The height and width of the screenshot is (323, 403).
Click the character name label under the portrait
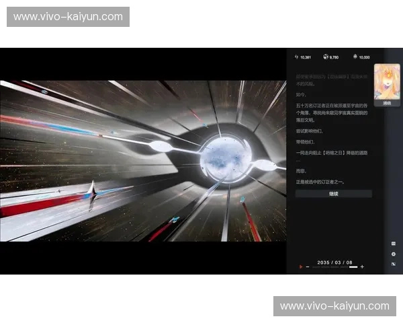click(387, 104)
